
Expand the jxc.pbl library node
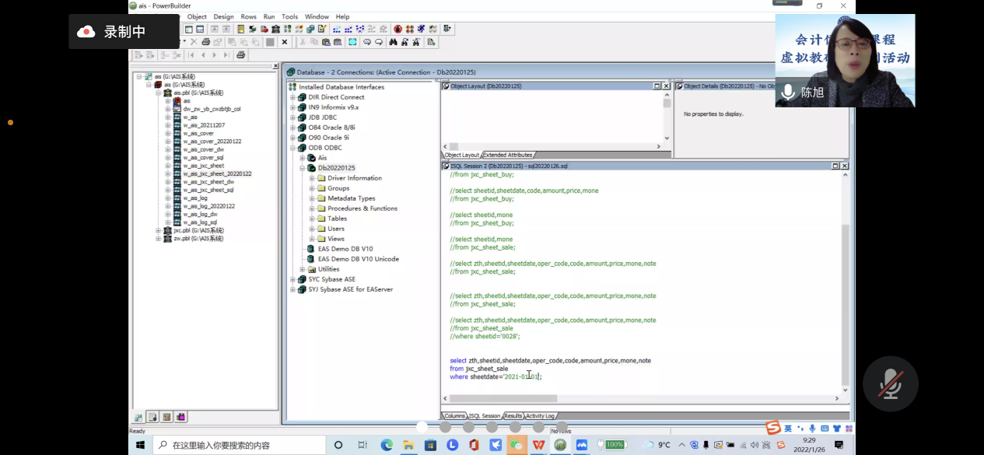[158, 231]
